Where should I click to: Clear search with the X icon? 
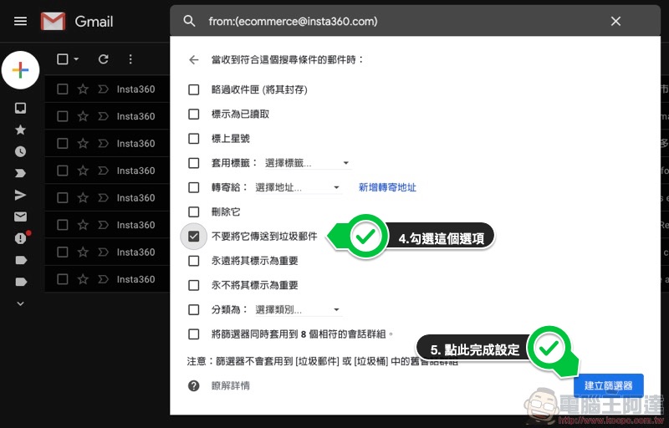[x=615, y=21]
